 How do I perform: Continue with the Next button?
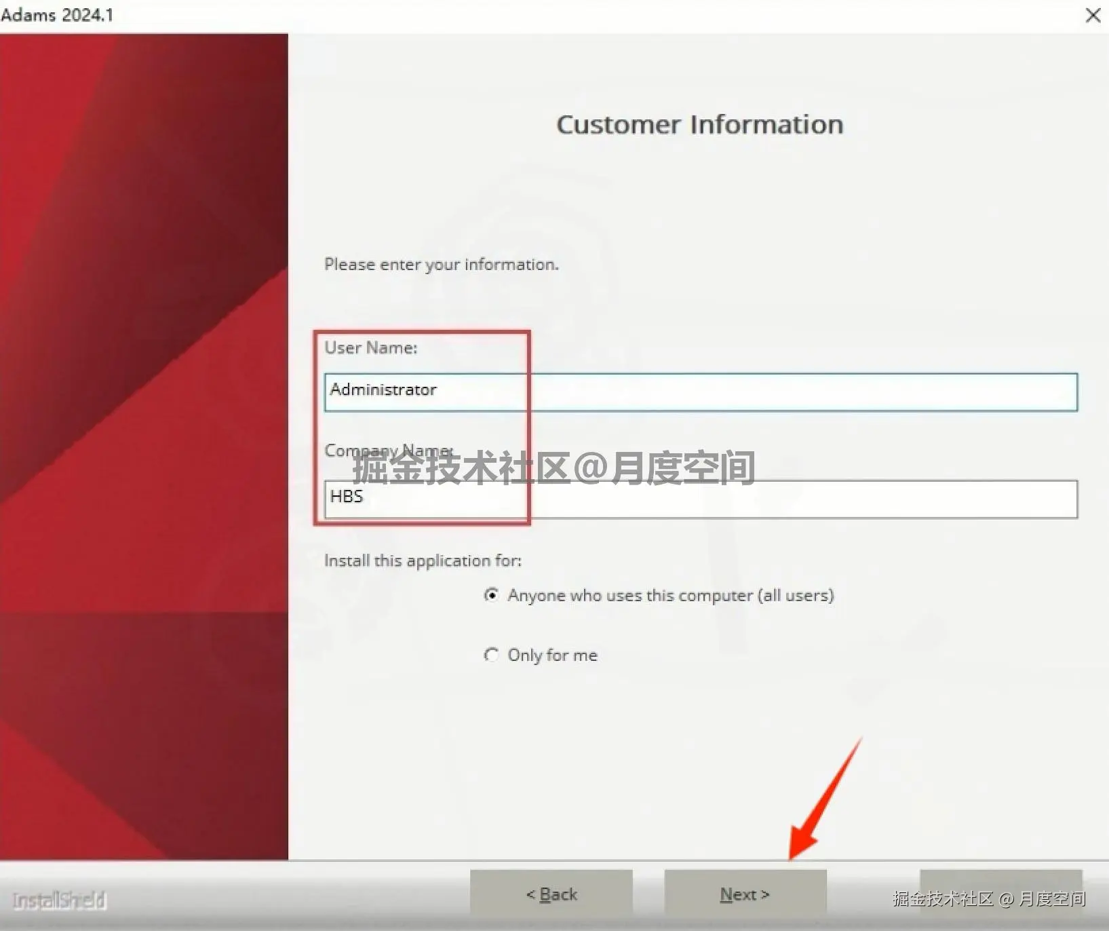pos(745,894)
